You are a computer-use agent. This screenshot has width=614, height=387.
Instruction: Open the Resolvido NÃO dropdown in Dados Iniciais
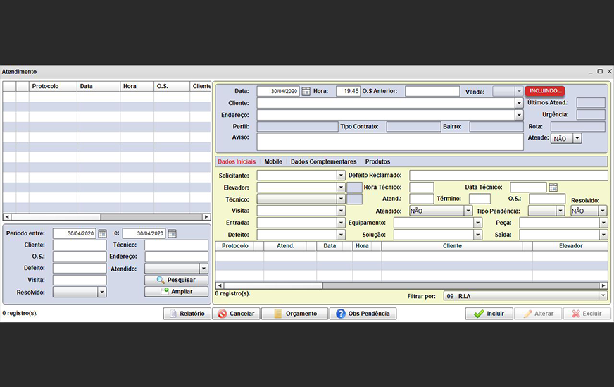(x=603, y=211)
